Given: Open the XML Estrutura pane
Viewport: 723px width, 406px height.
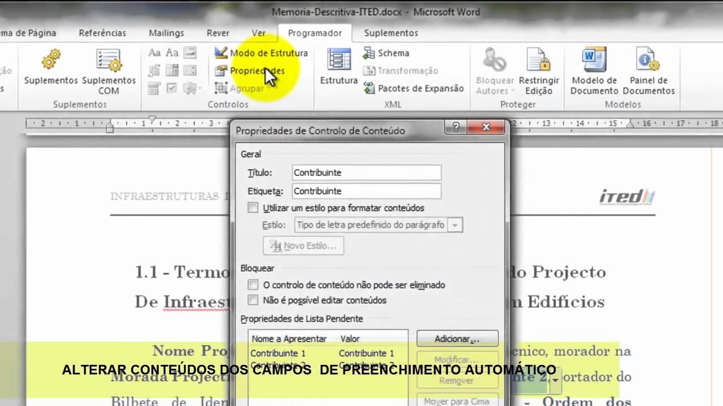Looking at the screenshot, I should [339, 68].
